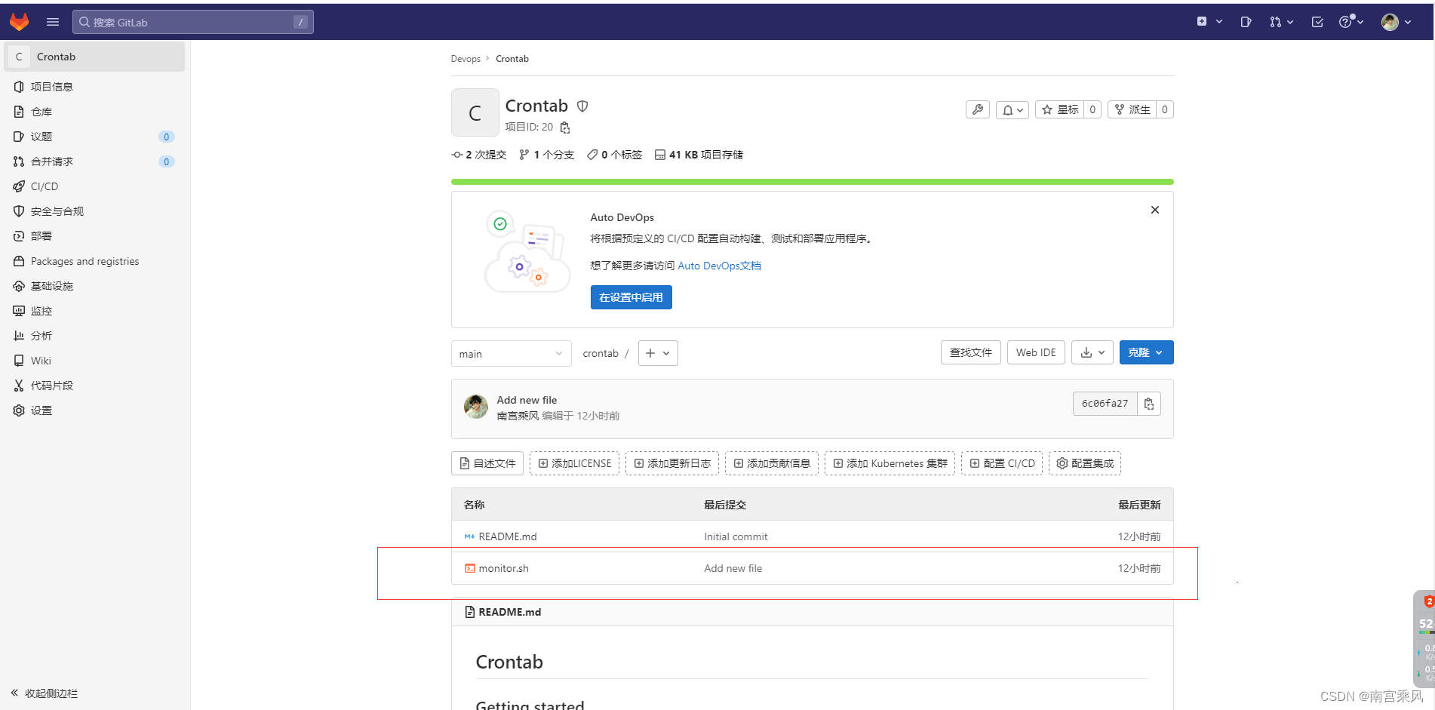1435x710 pixels.
Task: Click 添加更新日志 button
Action: click(x=672, y=463)
